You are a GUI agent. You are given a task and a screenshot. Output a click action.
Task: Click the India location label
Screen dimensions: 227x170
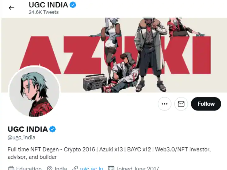point(61,168)
